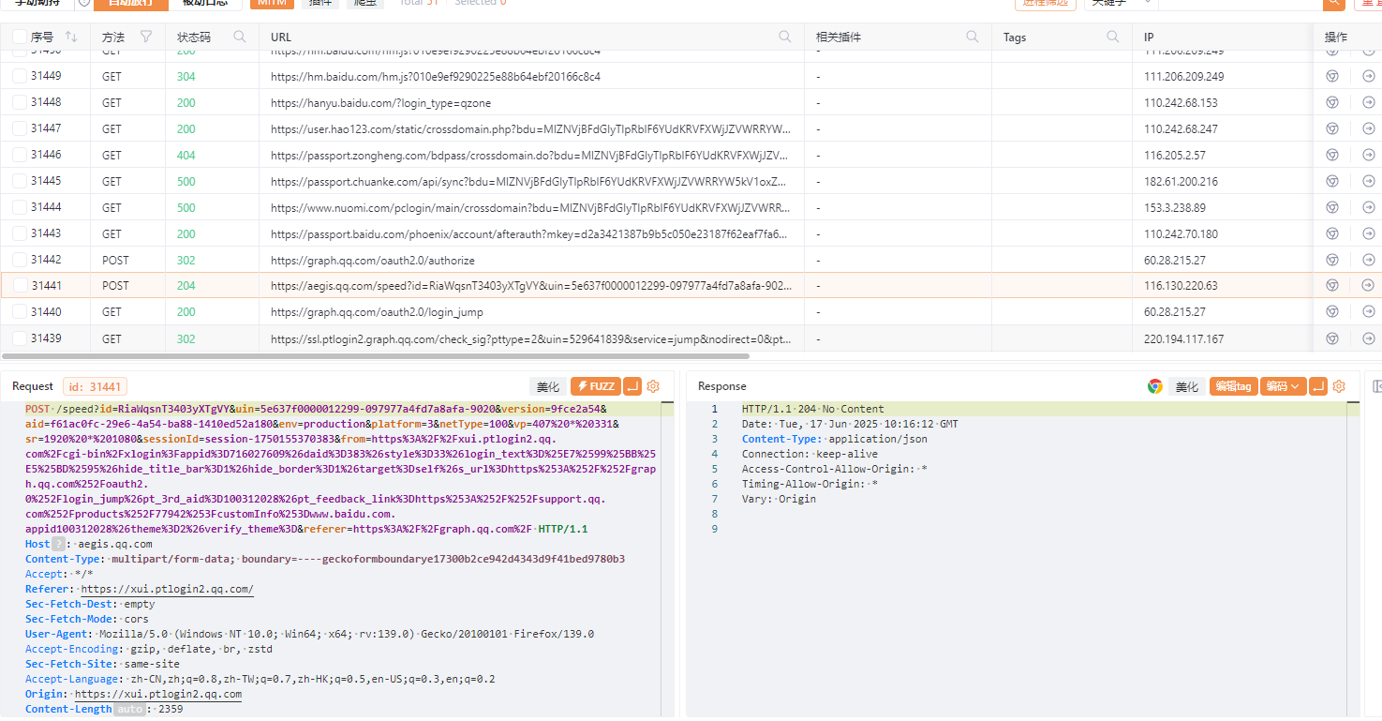Switch to the MITM tab
The height and width of the screenshot is (721, 1382).
pos(271,3)
